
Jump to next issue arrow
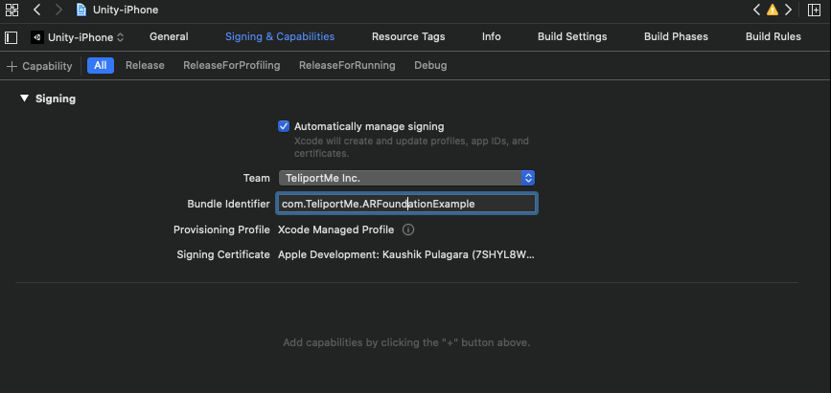(788, 10)
